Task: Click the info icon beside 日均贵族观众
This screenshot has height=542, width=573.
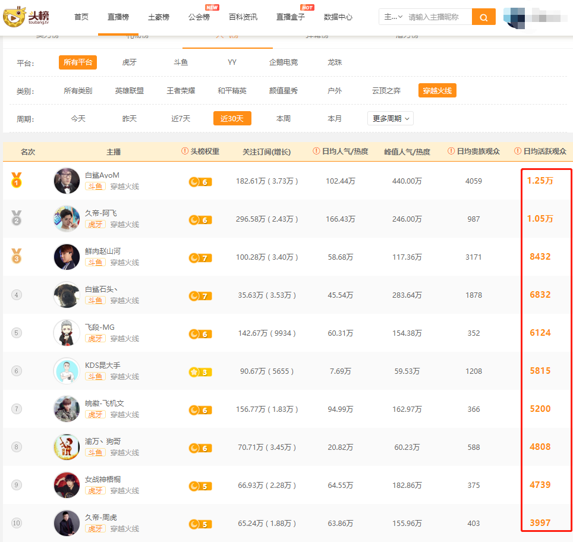Action: pos(451,151)
